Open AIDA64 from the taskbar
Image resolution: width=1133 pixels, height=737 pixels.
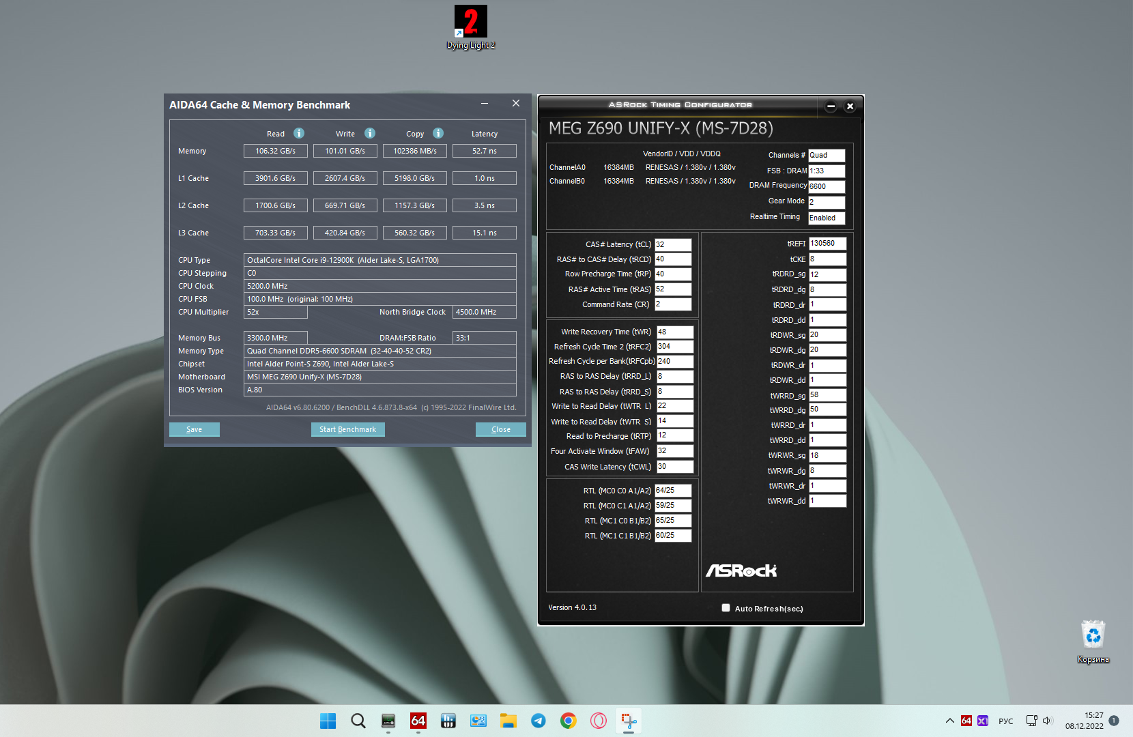tap(418, 721)
